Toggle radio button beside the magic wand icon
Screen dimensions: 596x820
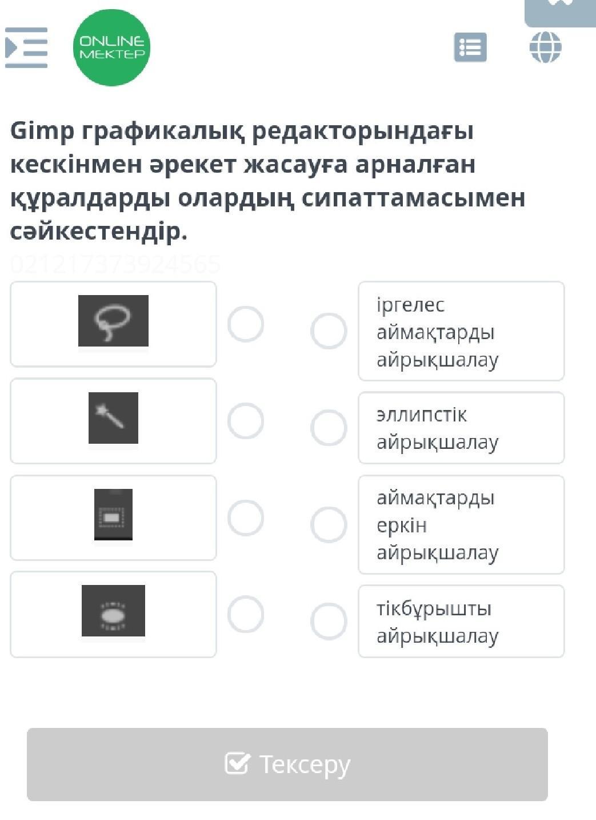[x=246, y=421]
